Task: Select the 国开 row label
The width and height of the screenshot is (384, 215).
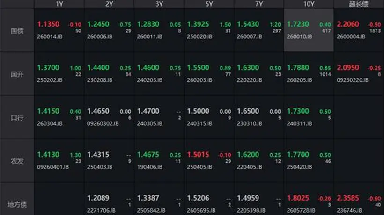Action: [x=17, y=74]
